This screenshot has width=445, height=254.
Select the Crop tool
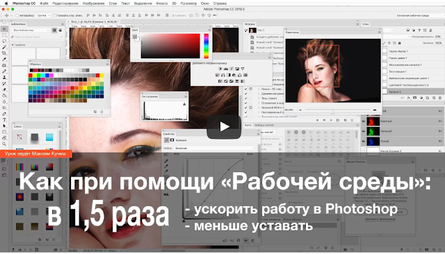point(4,53)
